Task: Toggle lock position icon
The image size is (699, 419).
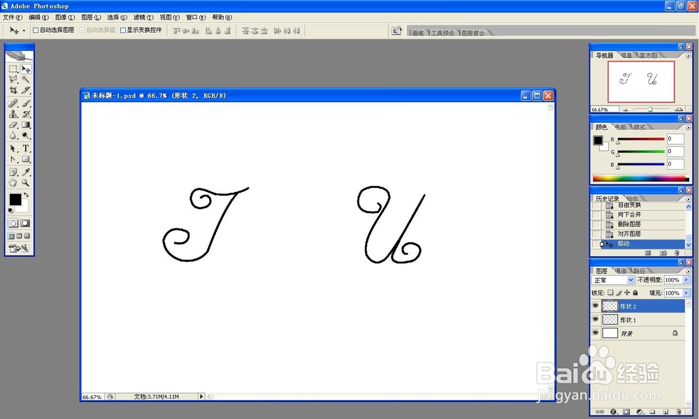Action: point(627,293)
